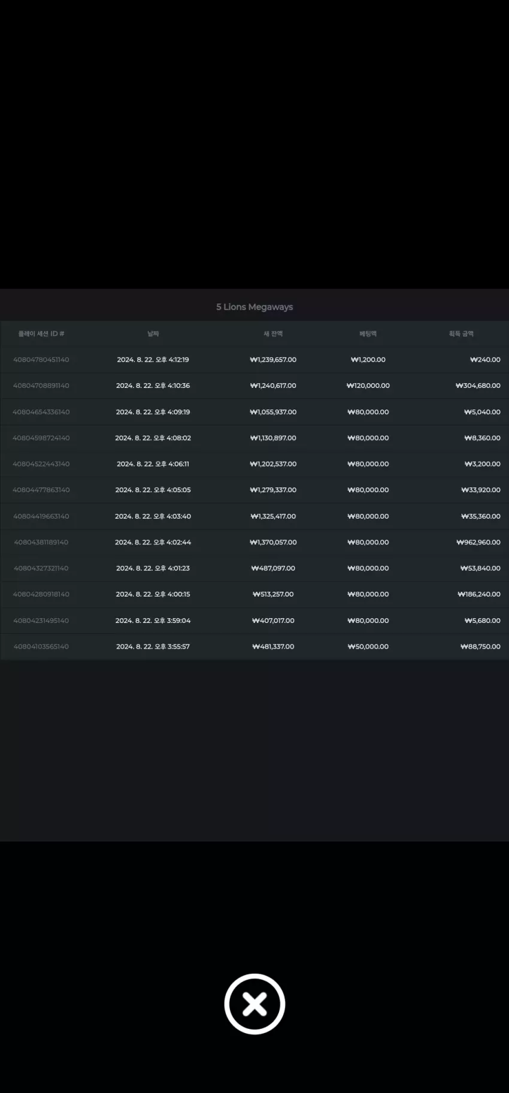The image size is (509, 1093).
Task: Select session ID 40804103565140
Action: (41, 646)
